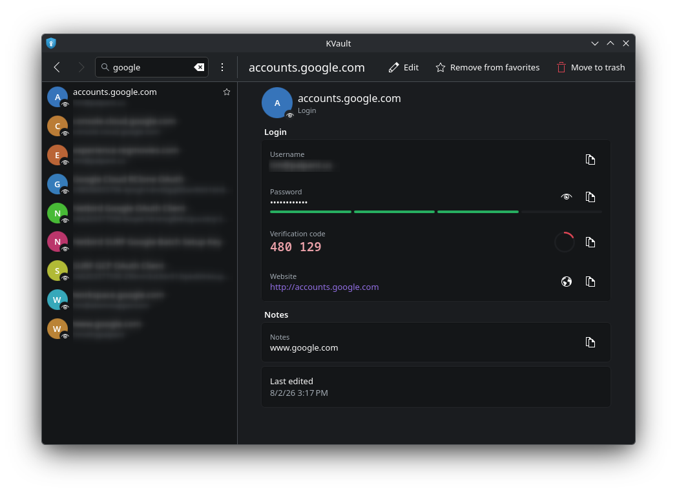677x494 pixels.
Task: Remove entry from favorites
Action: tap(488, 67)
